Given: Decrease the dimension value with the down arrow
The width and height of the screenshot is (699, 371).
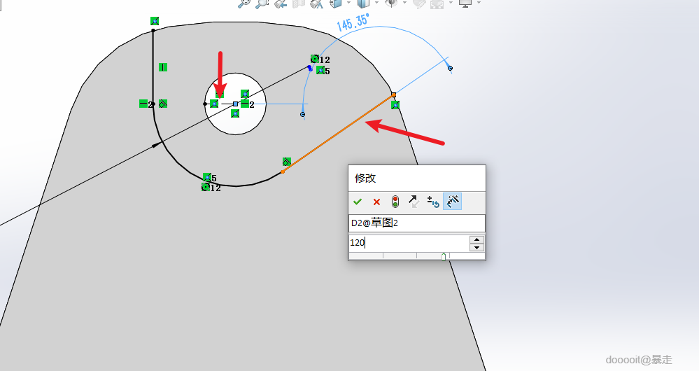Looking at the screenshot, I should click(x=477, y=247).
